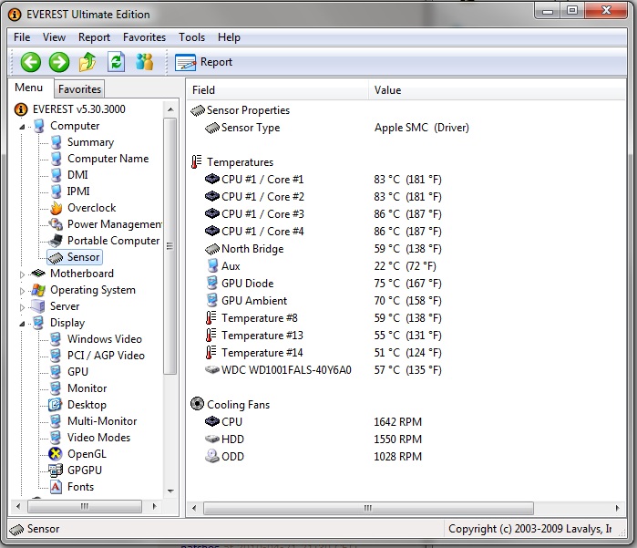Click the GPU Diode monitor icon
Viewport: 637px width, 548px height.
pos(212,283)
